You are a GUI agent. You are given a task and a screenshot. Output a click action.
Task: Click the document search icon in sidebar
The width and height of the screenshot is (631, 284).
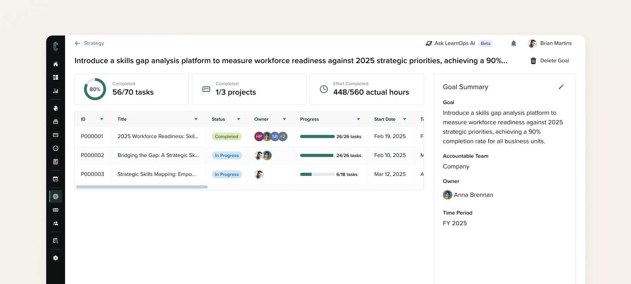(56, 241)
